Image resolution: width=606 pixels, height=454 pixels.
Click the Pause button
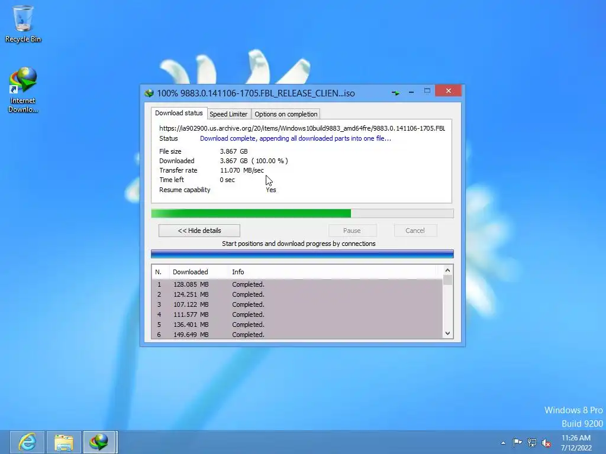pyautogui.click(x=352, y=231)
